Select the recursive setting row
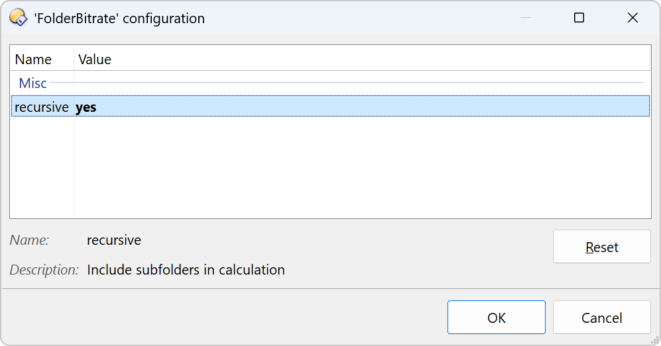This screenshot has width=661, height=346. (330, 107)
